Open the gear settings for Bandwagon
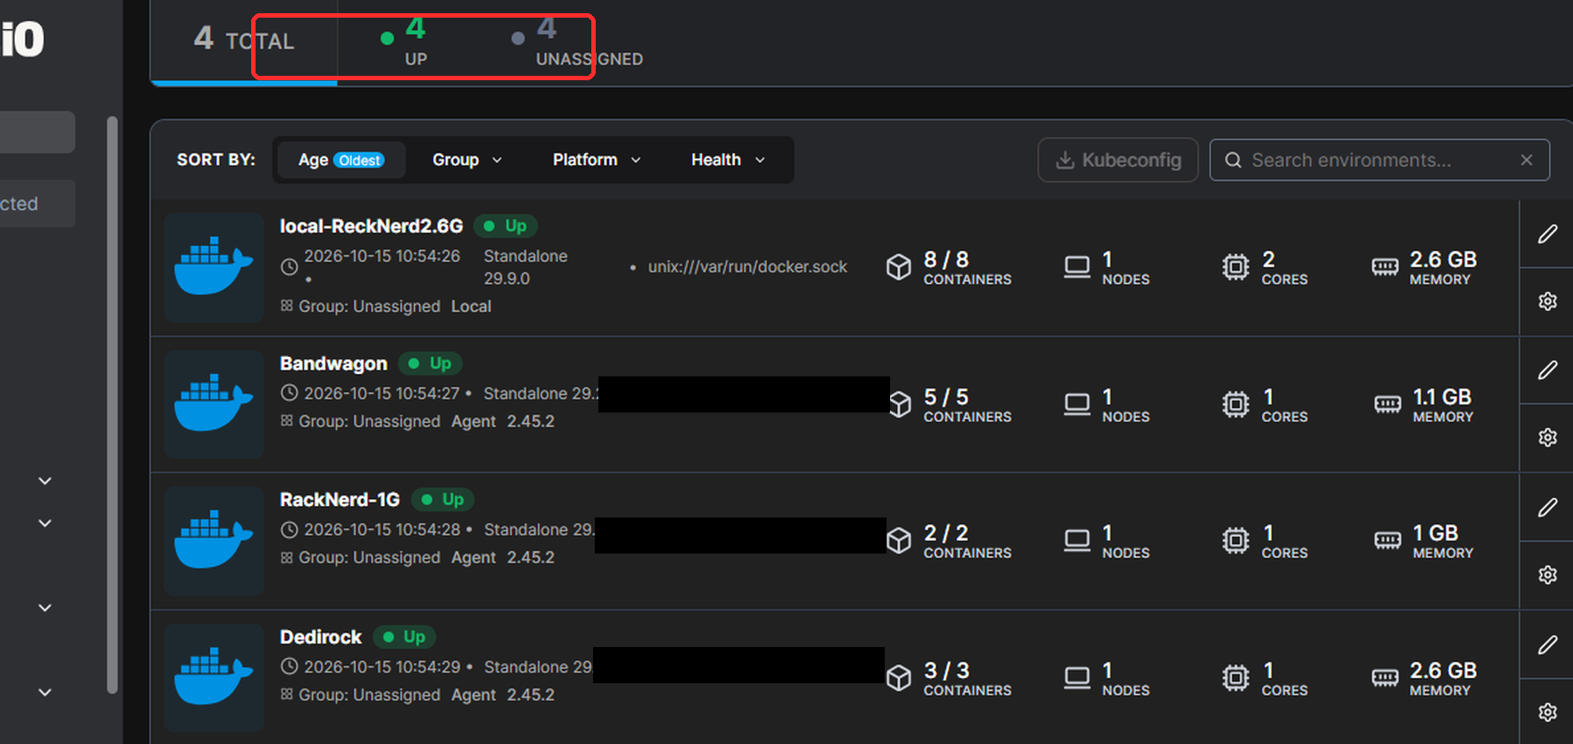1573x744 pixels. (x=1547, y=437)
